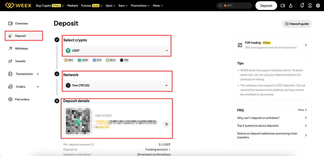Expand the Buy Crypto menu
324x156 pixels.
click(x=50, y=6)
